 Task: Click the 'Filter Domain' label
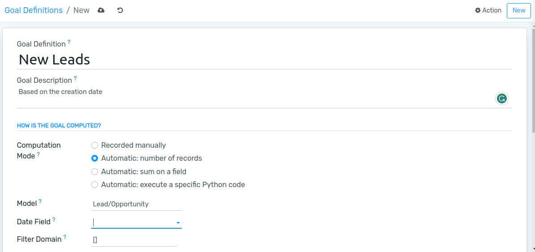point(39,239)
